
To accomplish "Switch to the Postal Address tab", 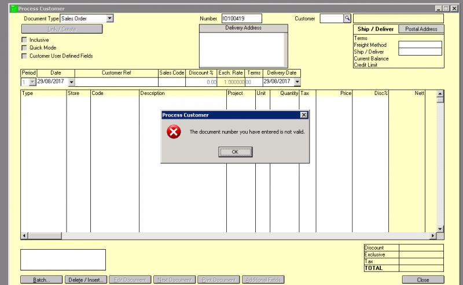I will (x=421, y=29).
